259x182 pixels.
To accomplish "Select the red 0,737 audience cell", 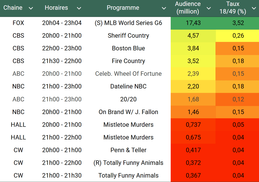I will [x=193, y=125].
